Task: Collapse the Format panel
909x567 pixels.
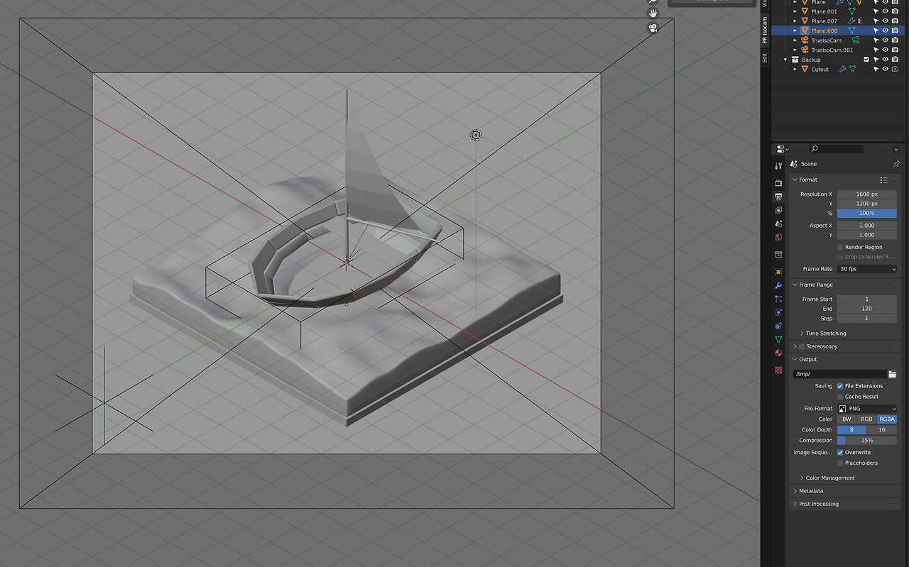Action: tap(795, 180)
